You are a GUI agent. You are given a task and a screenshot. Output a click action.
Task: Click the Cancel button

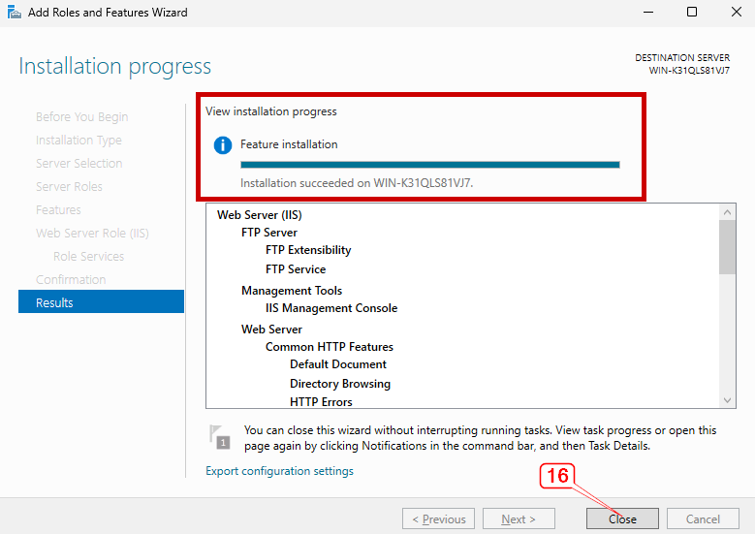pyautogui.click(x=703, y=518)
